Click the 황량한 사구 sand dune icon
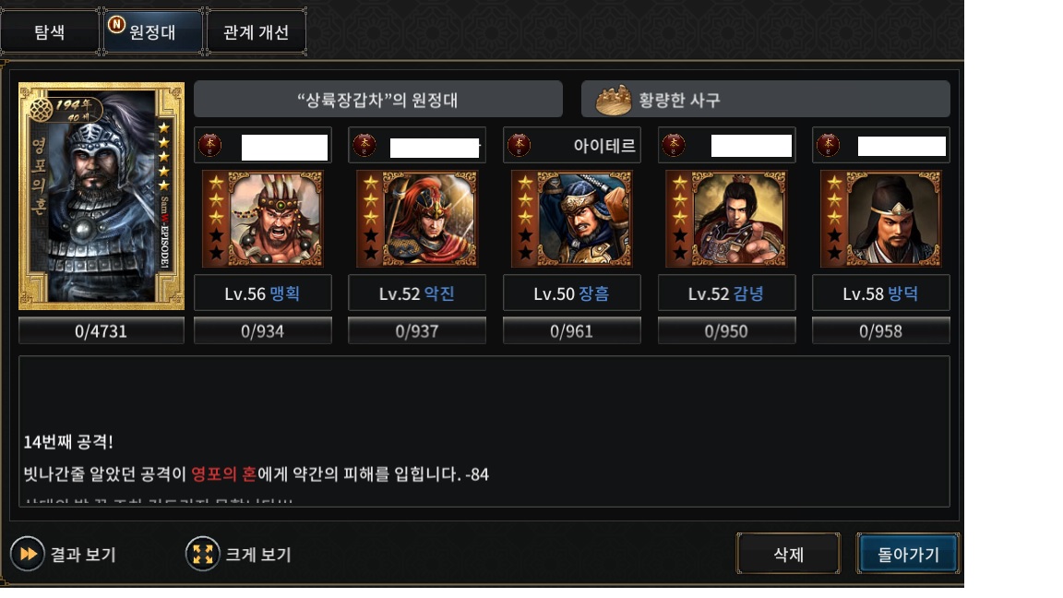 pos(613,101)
